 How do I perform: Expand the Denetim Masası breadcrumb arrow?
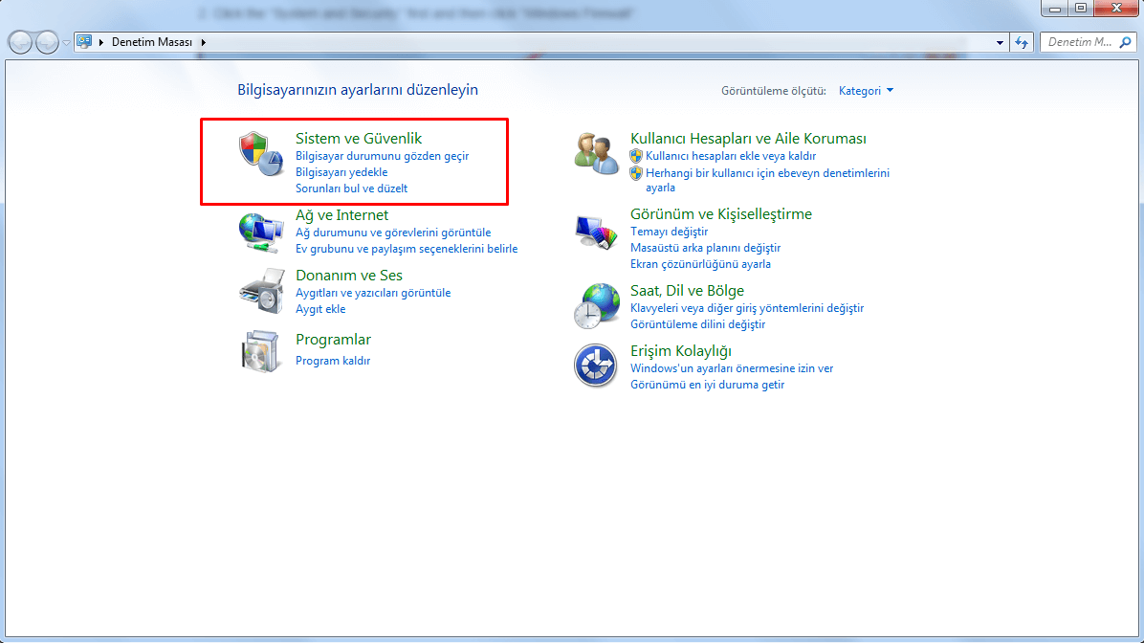click(x=203, y=42)
